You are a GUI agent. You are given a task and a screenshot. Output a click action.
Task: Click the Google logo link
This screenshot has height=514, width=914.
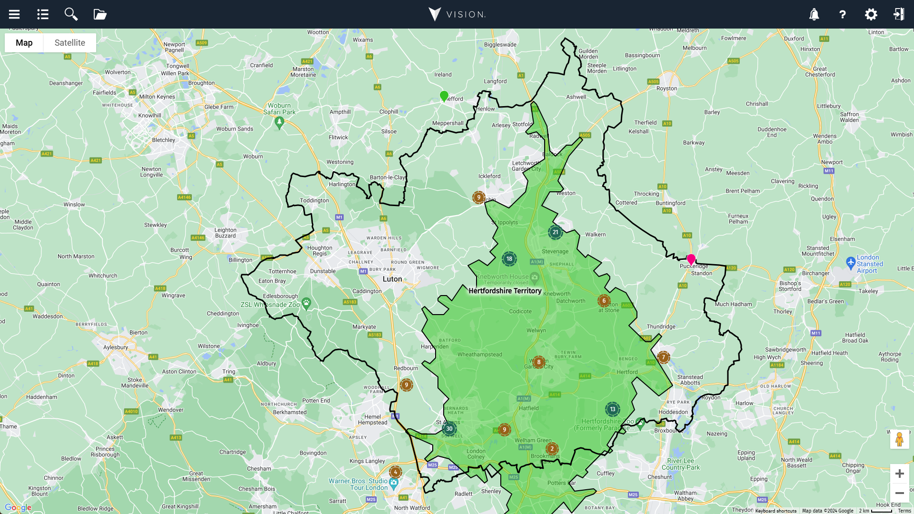(18, 507)
